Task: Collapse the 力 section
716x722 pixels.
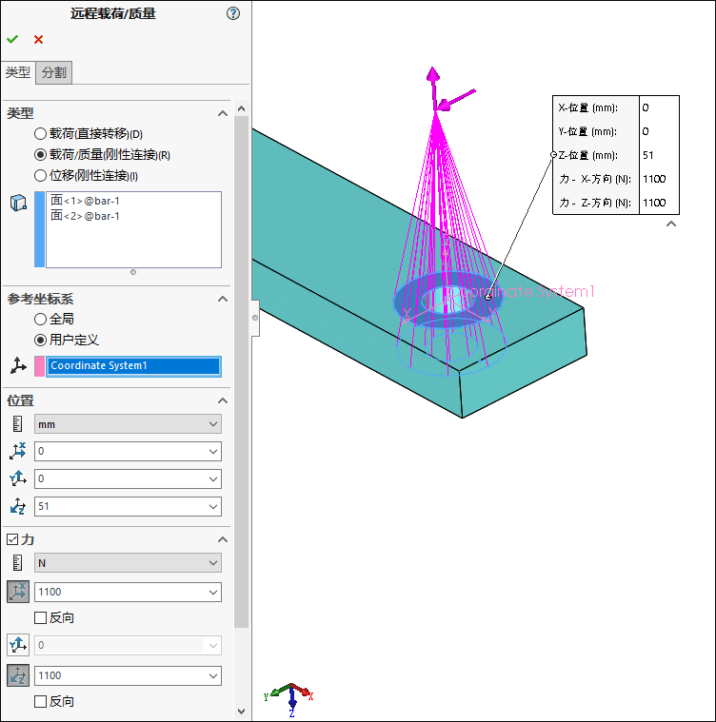Action: coord(223,539)
